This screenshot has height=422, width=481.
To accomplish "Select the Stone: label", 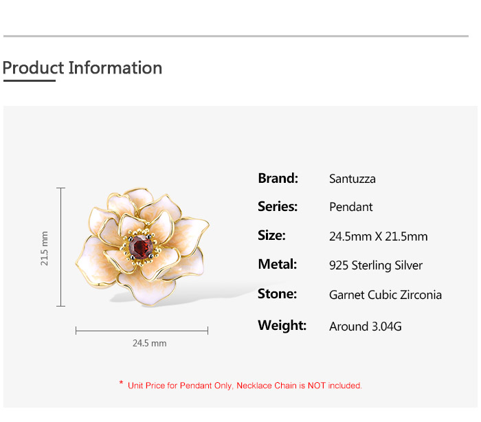I will (x=277, y=294).
